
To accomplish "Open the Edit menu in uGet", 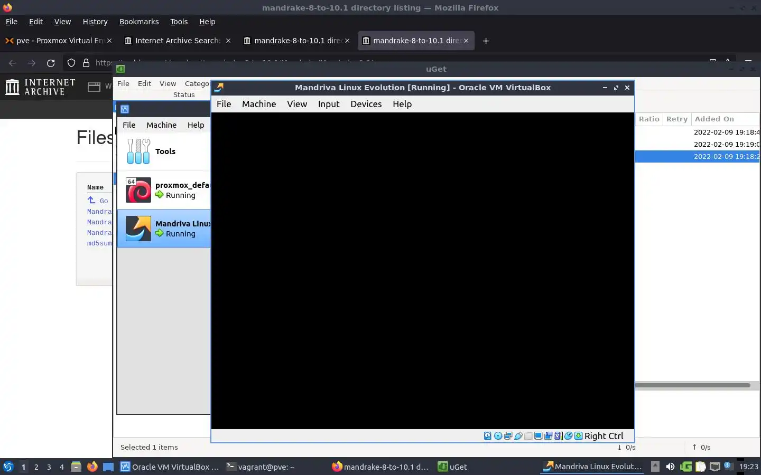I will tap(145, 83).
